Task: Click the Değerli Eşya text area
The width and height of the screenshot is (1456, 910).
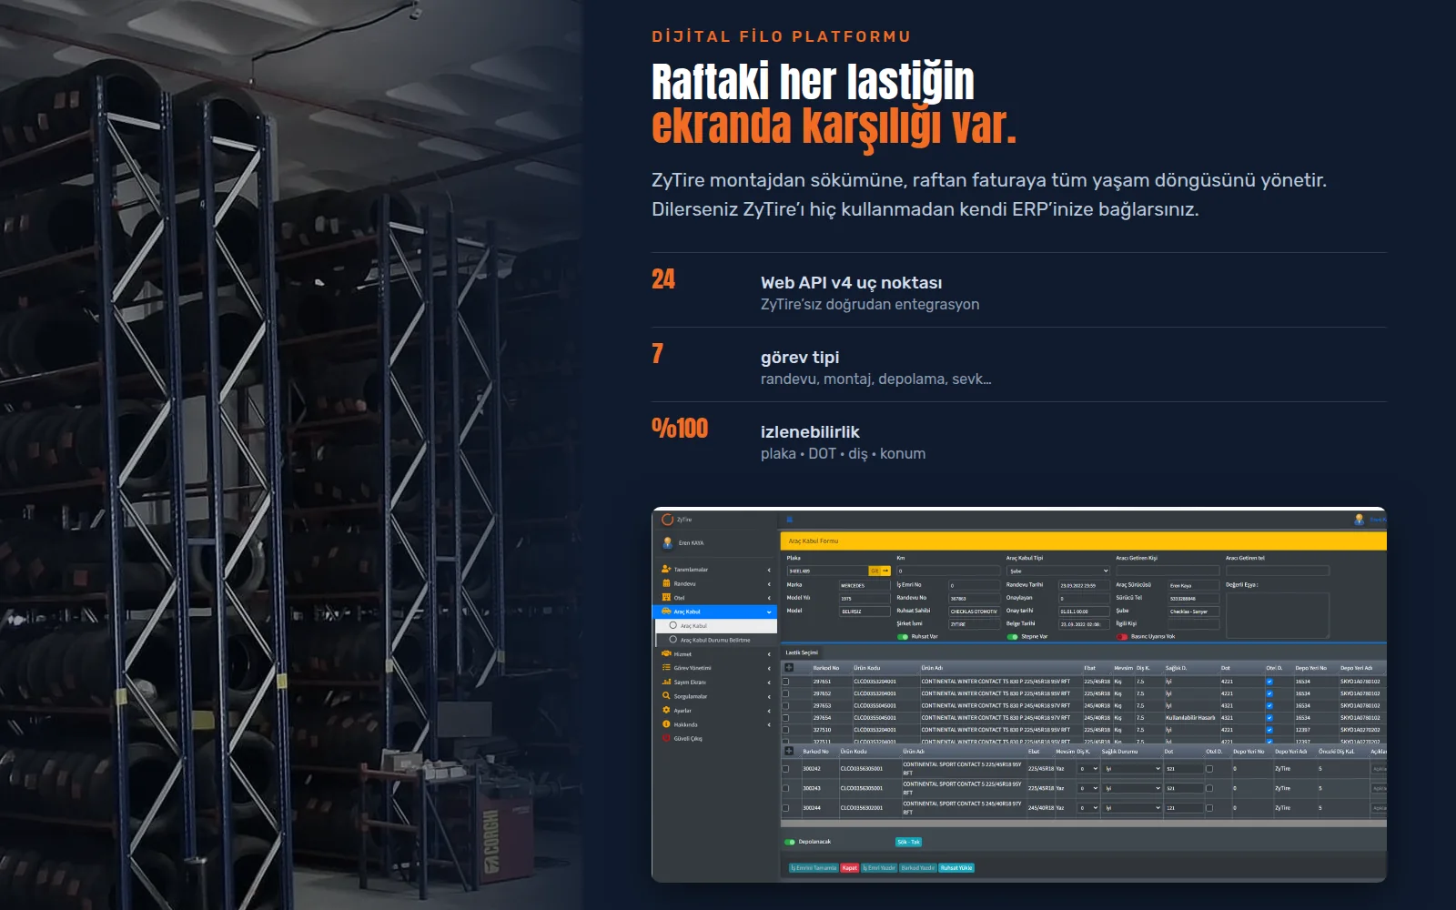Action: click(x=1278, y=616)
